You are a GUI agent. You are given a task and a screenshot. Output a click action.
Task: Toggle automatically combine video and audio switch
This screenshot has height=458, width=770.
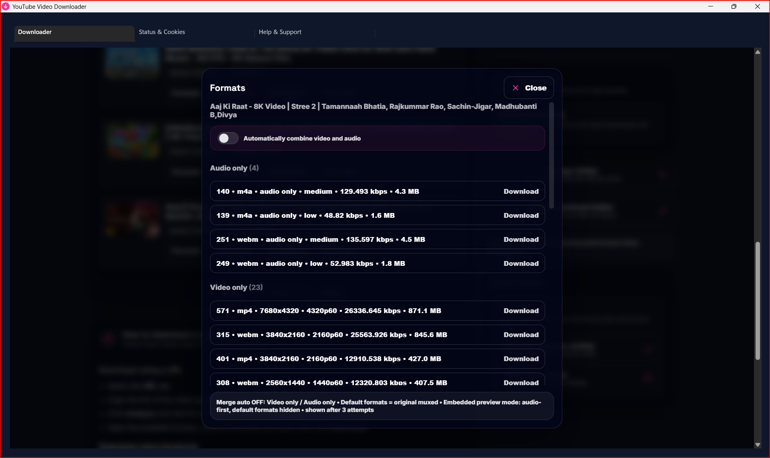(228, 138)
